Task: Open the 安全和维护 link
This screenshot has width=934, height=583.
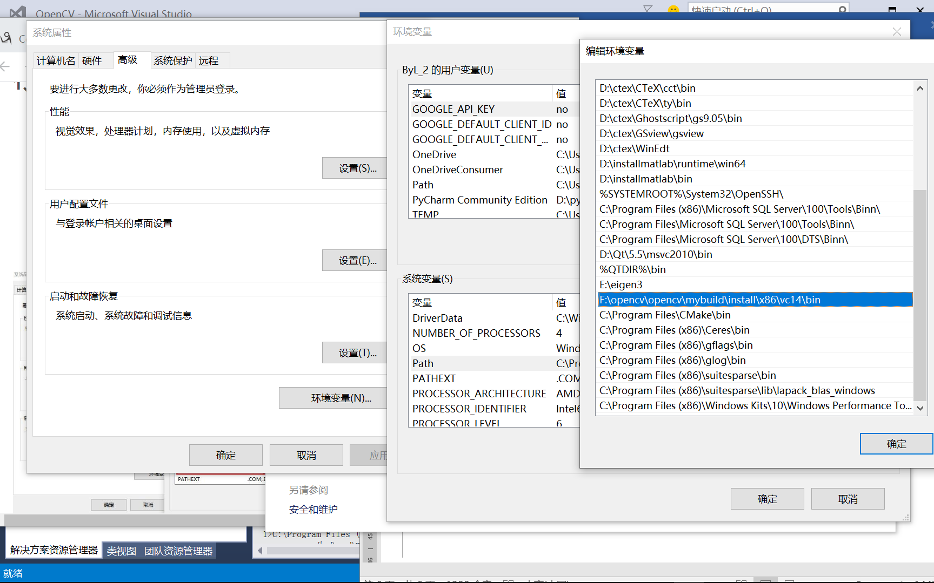Action: 312,509
